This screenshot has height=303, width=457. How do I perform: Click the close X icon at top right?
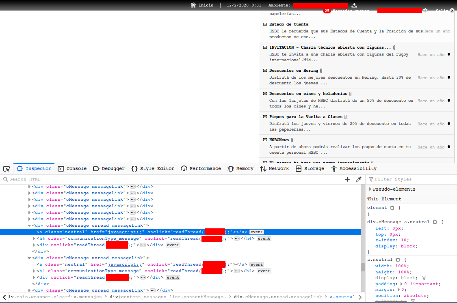[x=453, y=11]
